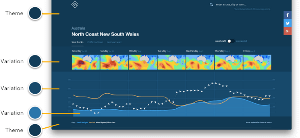
Task: Share via the Twitter icon
Action: (288, 23)
